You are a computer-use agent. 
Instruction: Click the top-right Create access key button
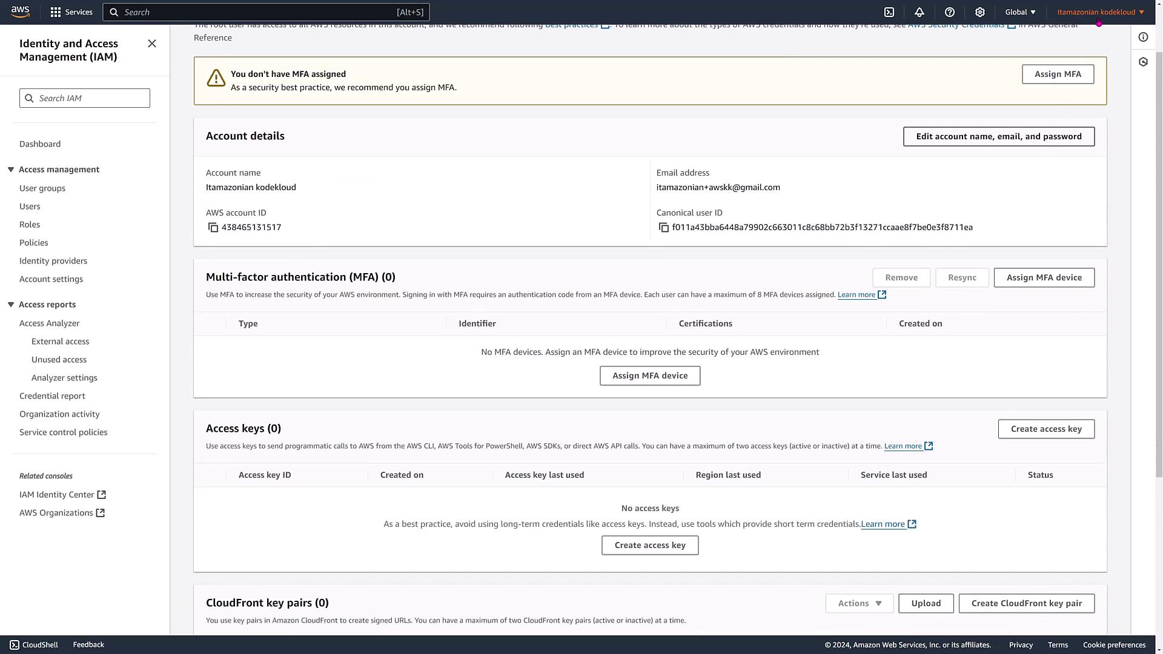pos(1046,429)
